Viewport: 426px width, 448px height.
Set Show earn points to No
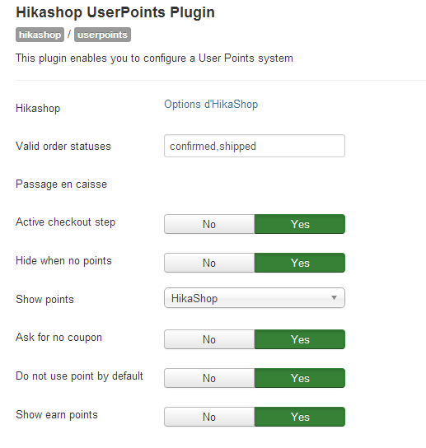click(x=209, y=417)
